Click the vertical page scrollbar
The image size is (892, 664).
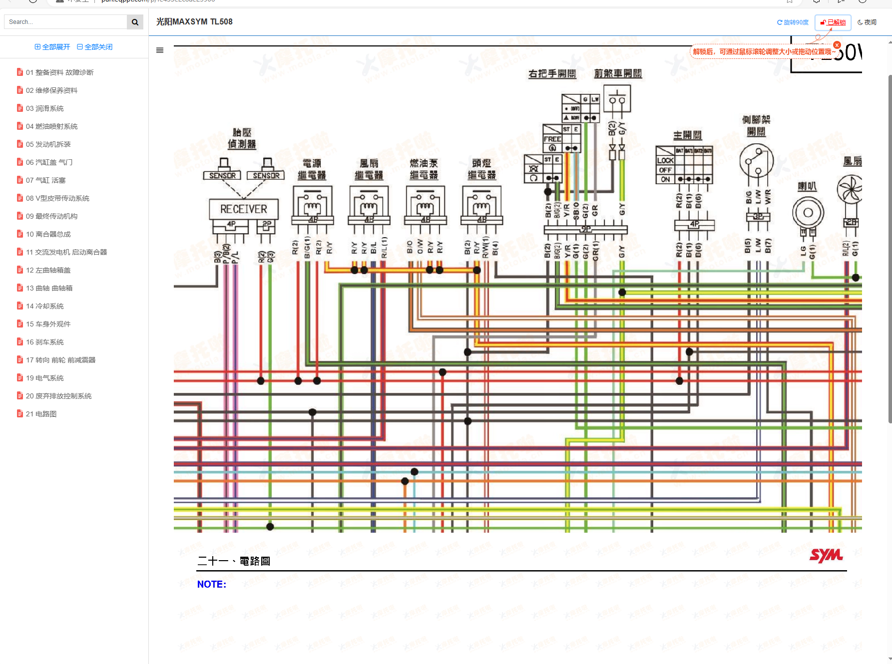pyautogui.click(x=890, y=249)
